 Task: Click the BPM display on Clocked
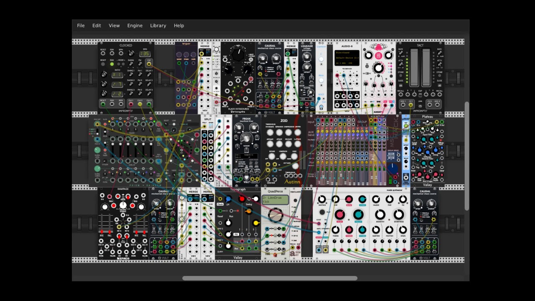tap(145, 54)
